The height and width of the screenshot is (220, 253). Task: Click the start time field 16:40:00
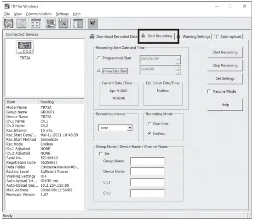coord(158,70)
